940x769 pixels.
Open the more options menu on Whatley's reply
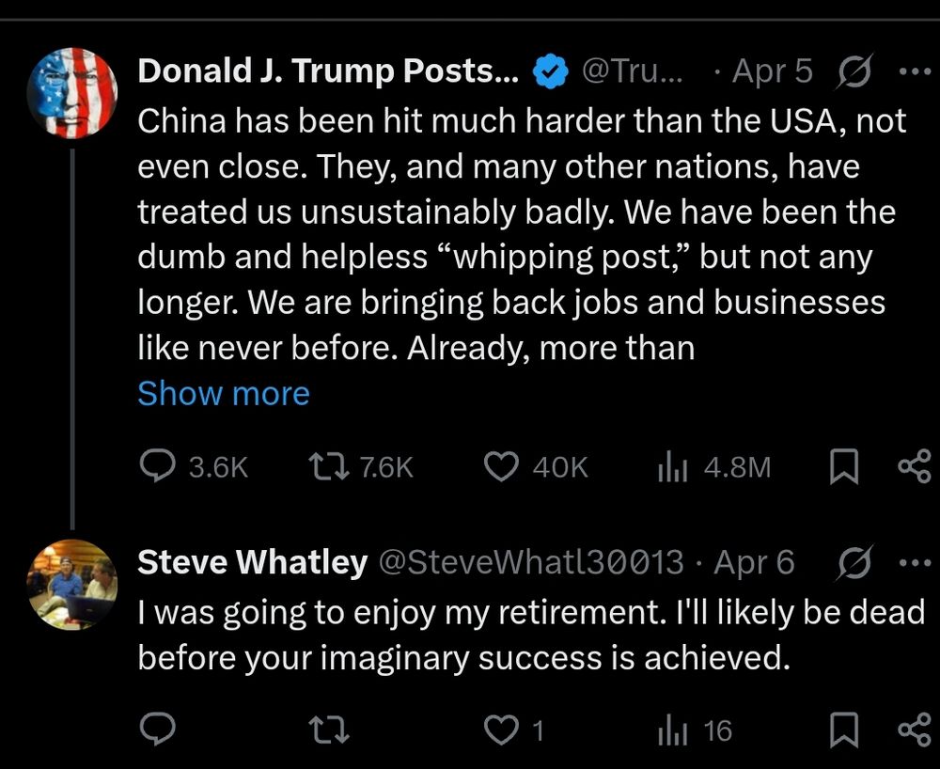point(914,561)
